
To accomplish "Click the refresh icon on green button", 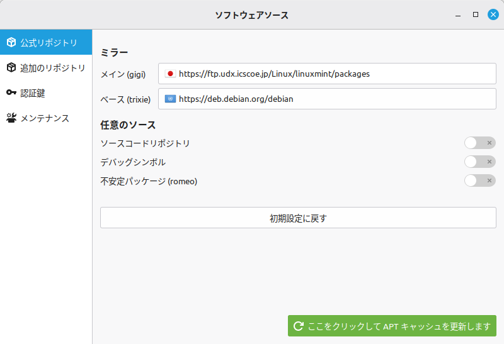I will pos(299,326).
